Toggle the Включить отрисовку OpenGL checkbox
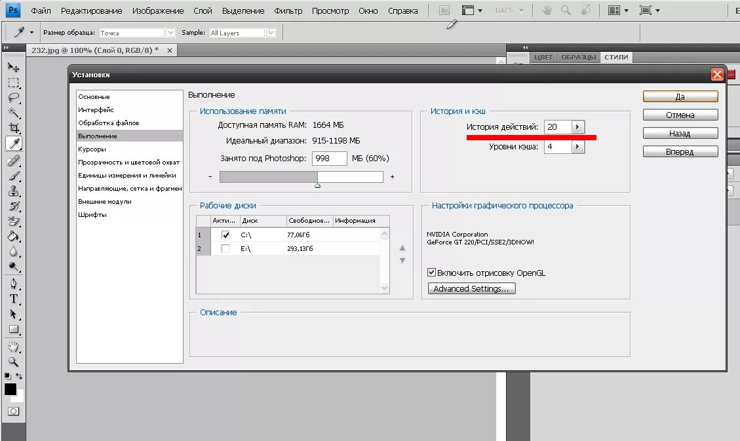740x441 pixels. pyautogui.click(x=431, y=272)
